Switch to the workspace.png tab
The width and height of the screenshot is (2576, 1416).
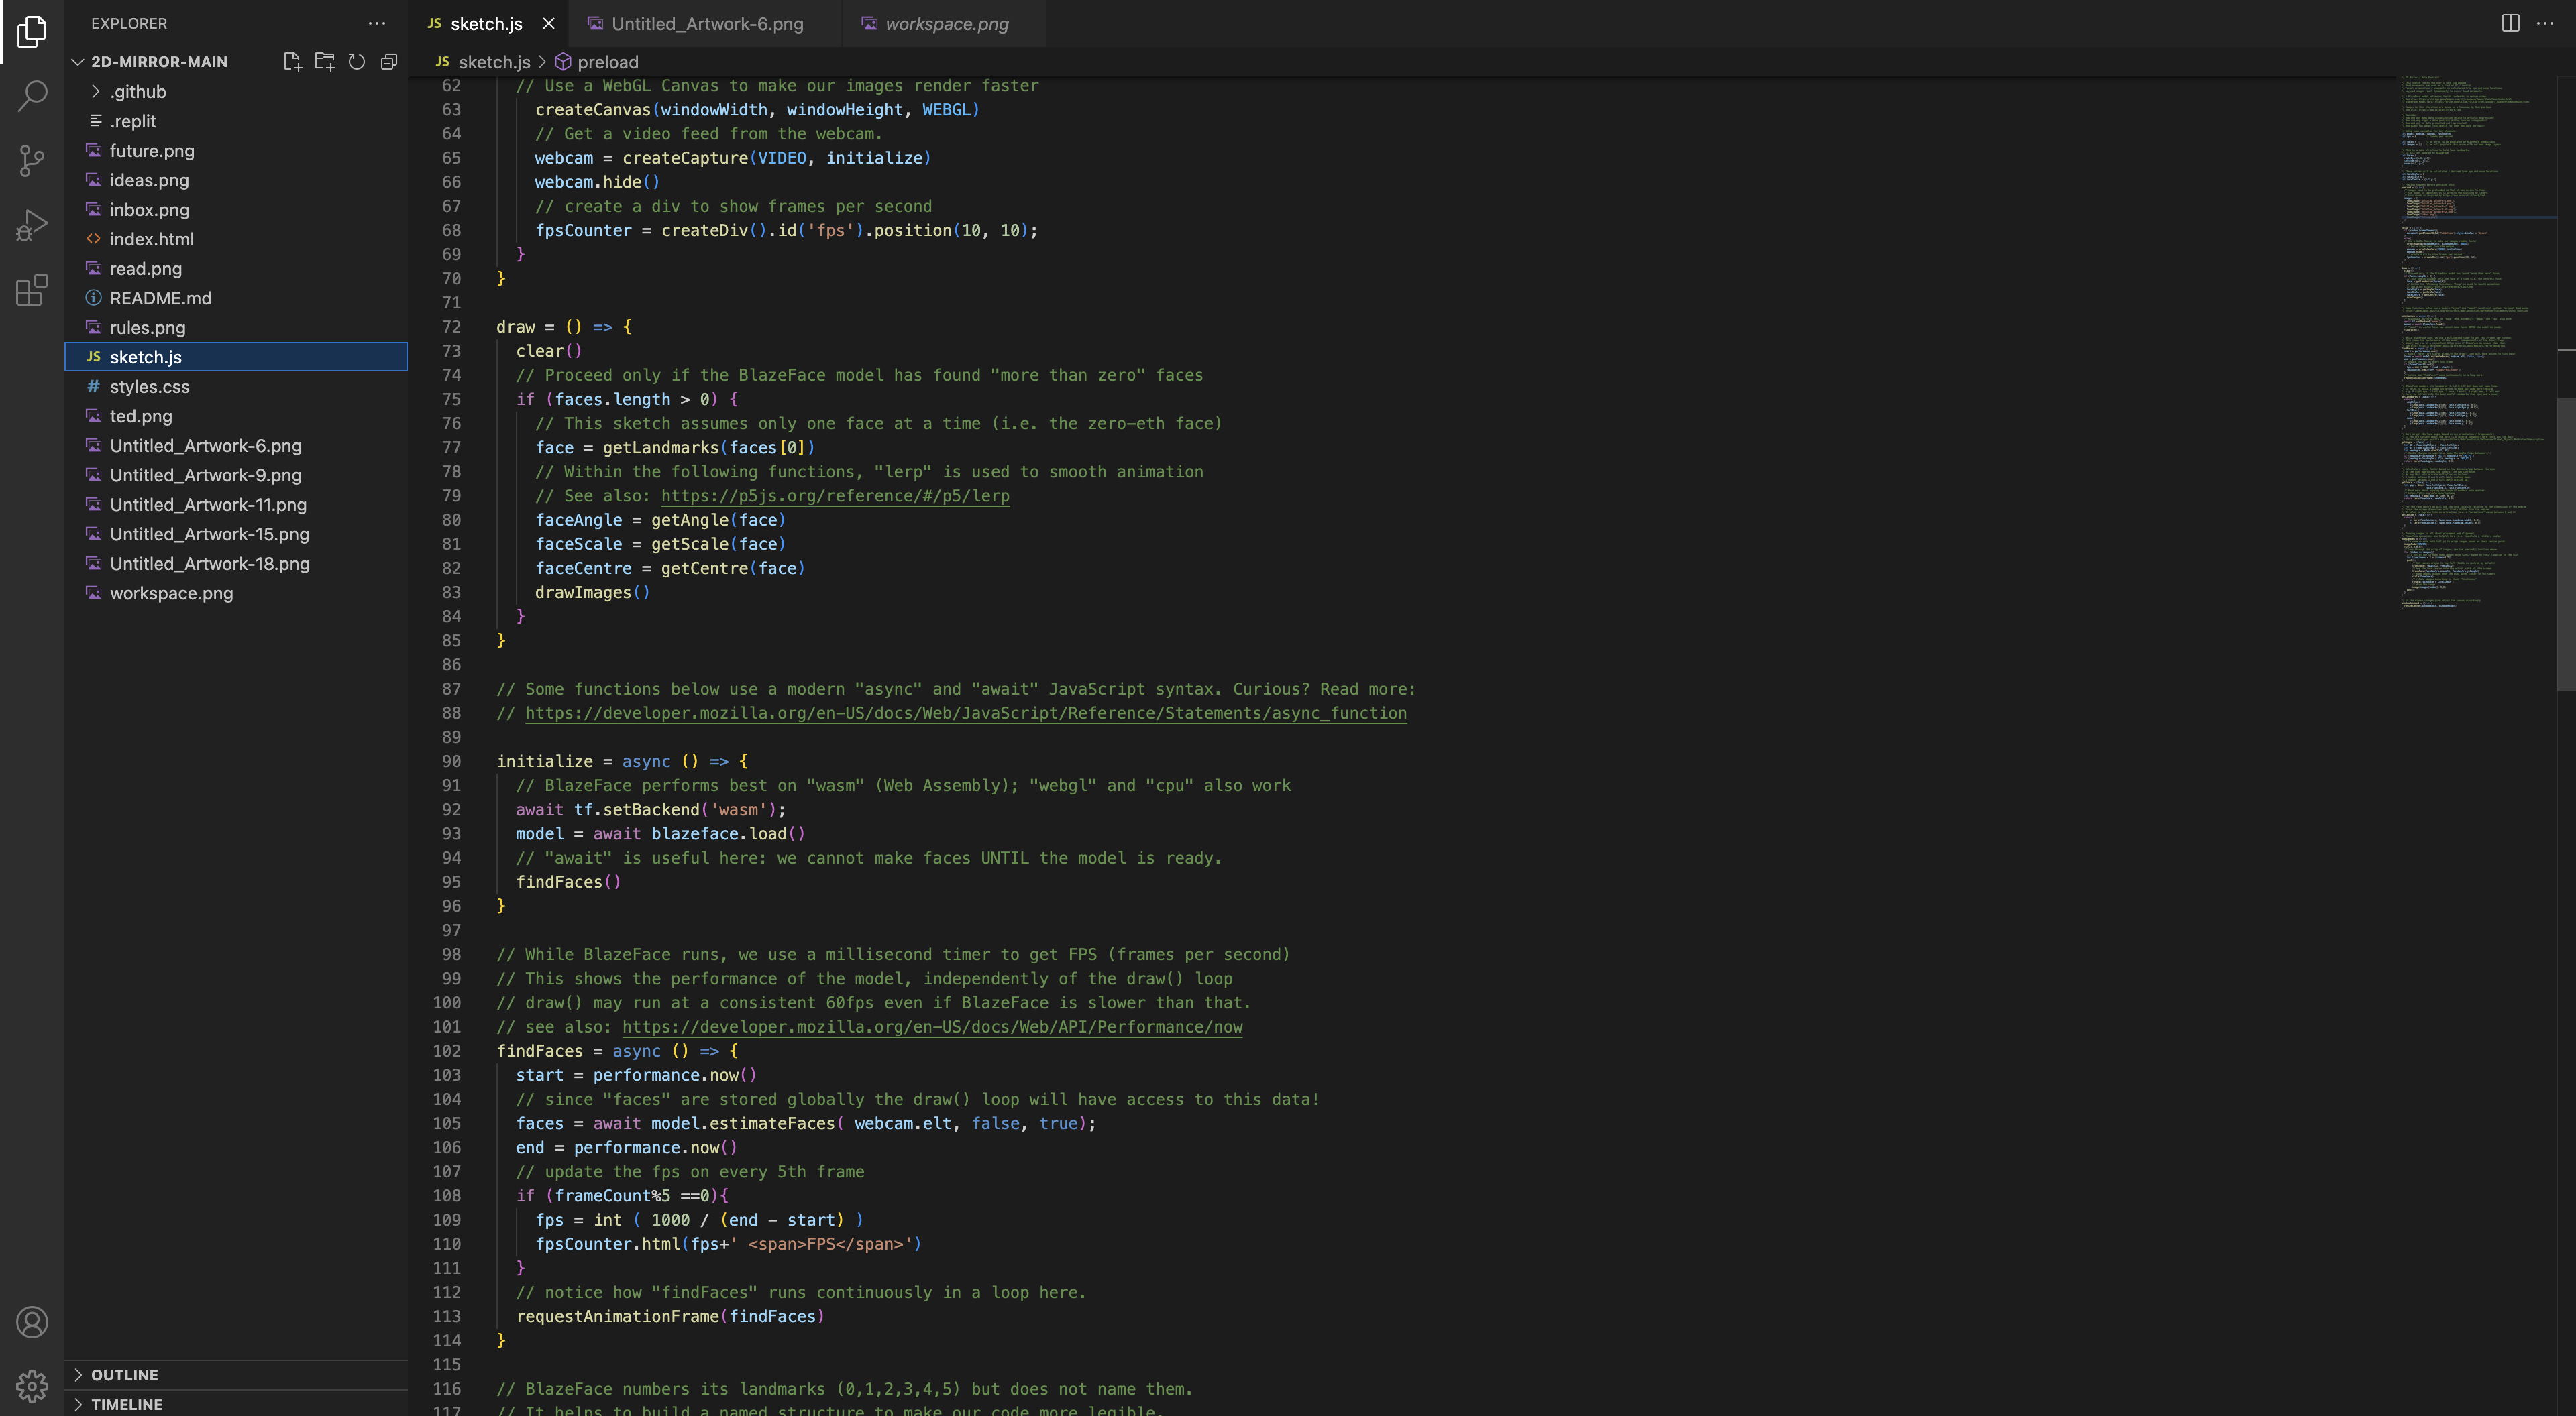[946, 24]
